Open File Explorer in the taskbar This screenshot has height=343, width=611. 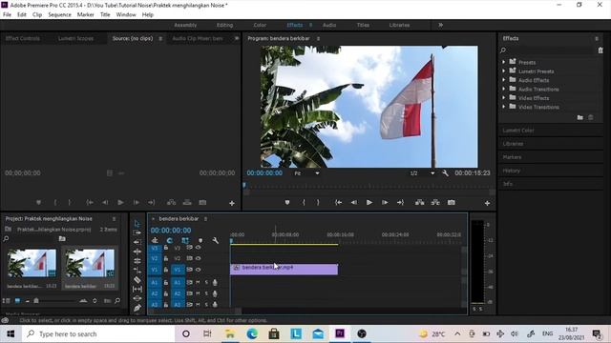(230, 333)
